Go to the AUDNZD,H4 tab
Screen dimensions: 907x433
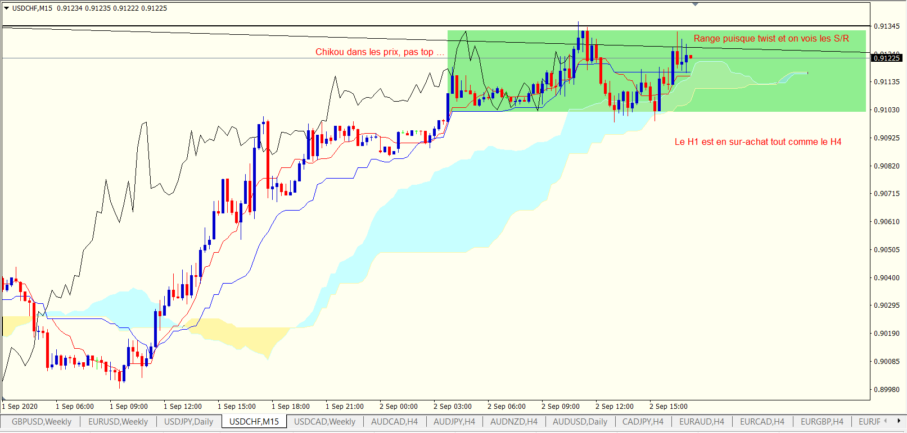click(513, 422)
